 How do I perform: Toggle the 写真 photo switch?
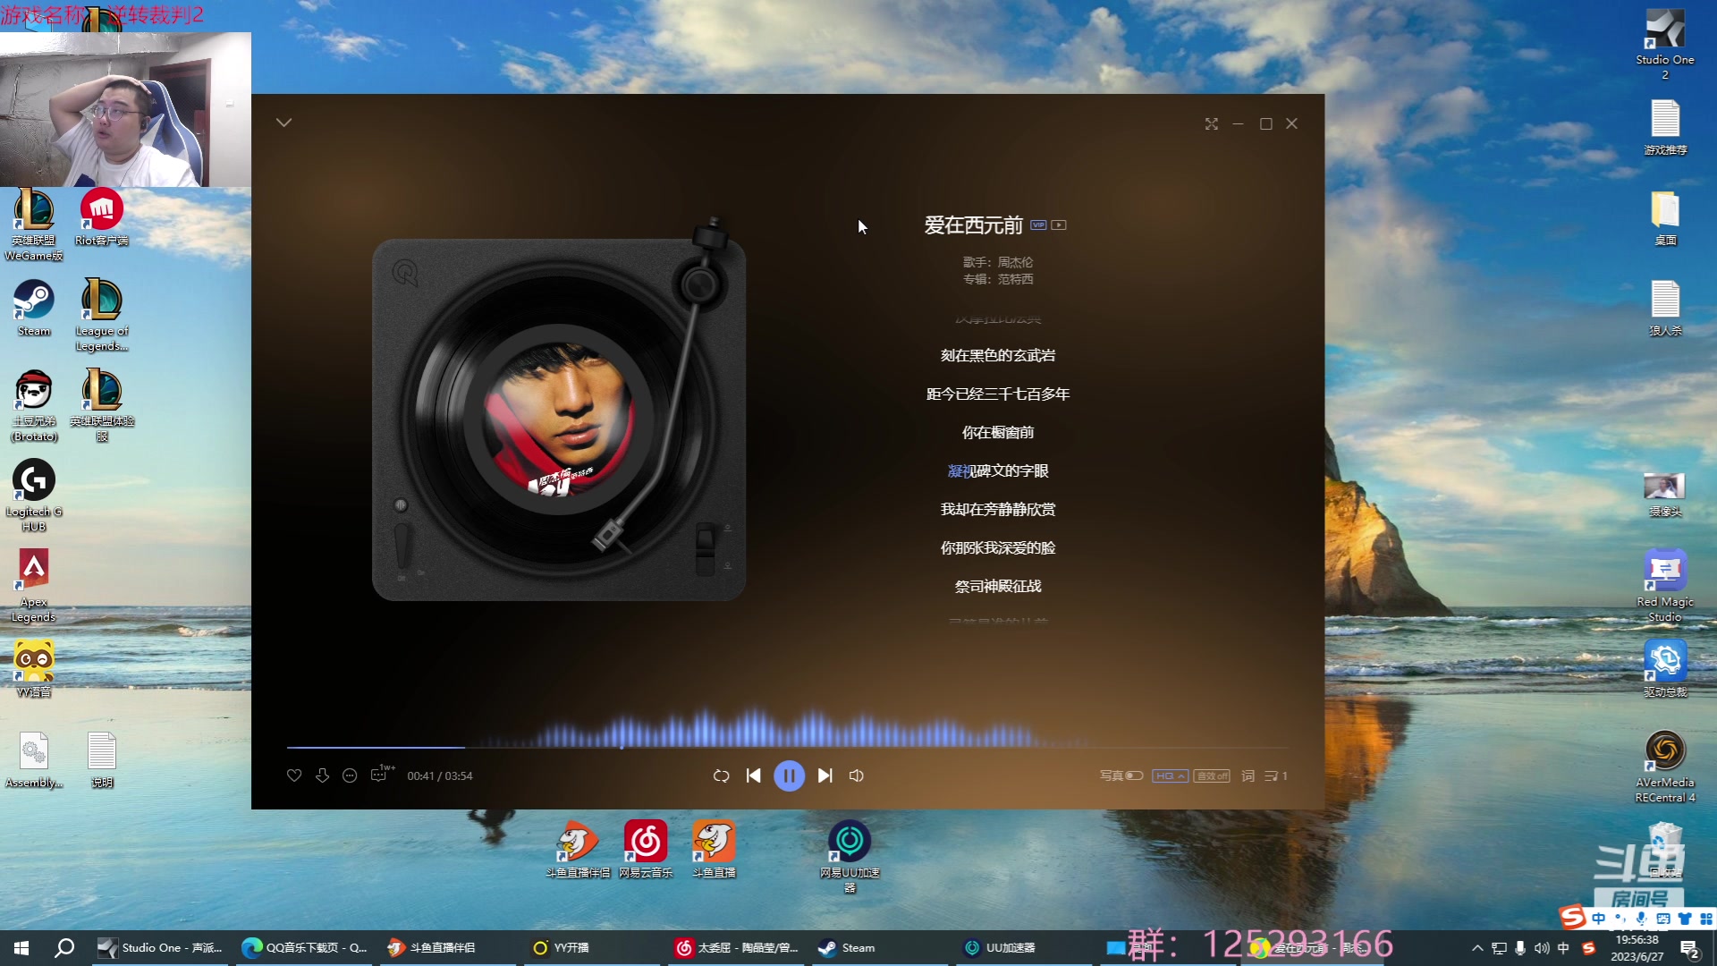[1133, 775]
